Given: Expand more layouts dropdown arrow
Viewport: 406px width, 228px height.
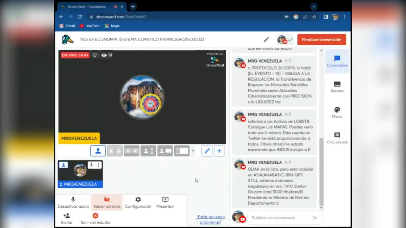Looking at the screenshot, I should pos(193,151).
